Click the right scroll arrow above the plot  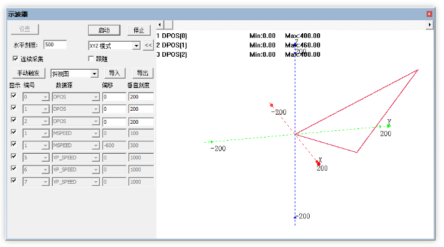coord(430,25)
